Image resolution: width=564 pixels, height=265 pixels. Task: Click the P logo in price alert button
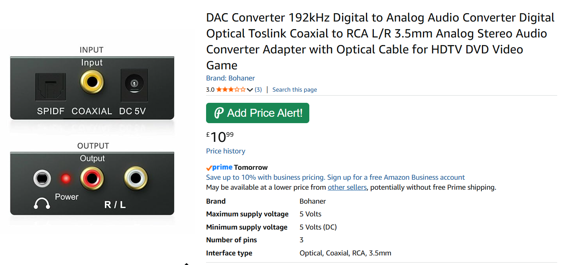coord(219,113)
